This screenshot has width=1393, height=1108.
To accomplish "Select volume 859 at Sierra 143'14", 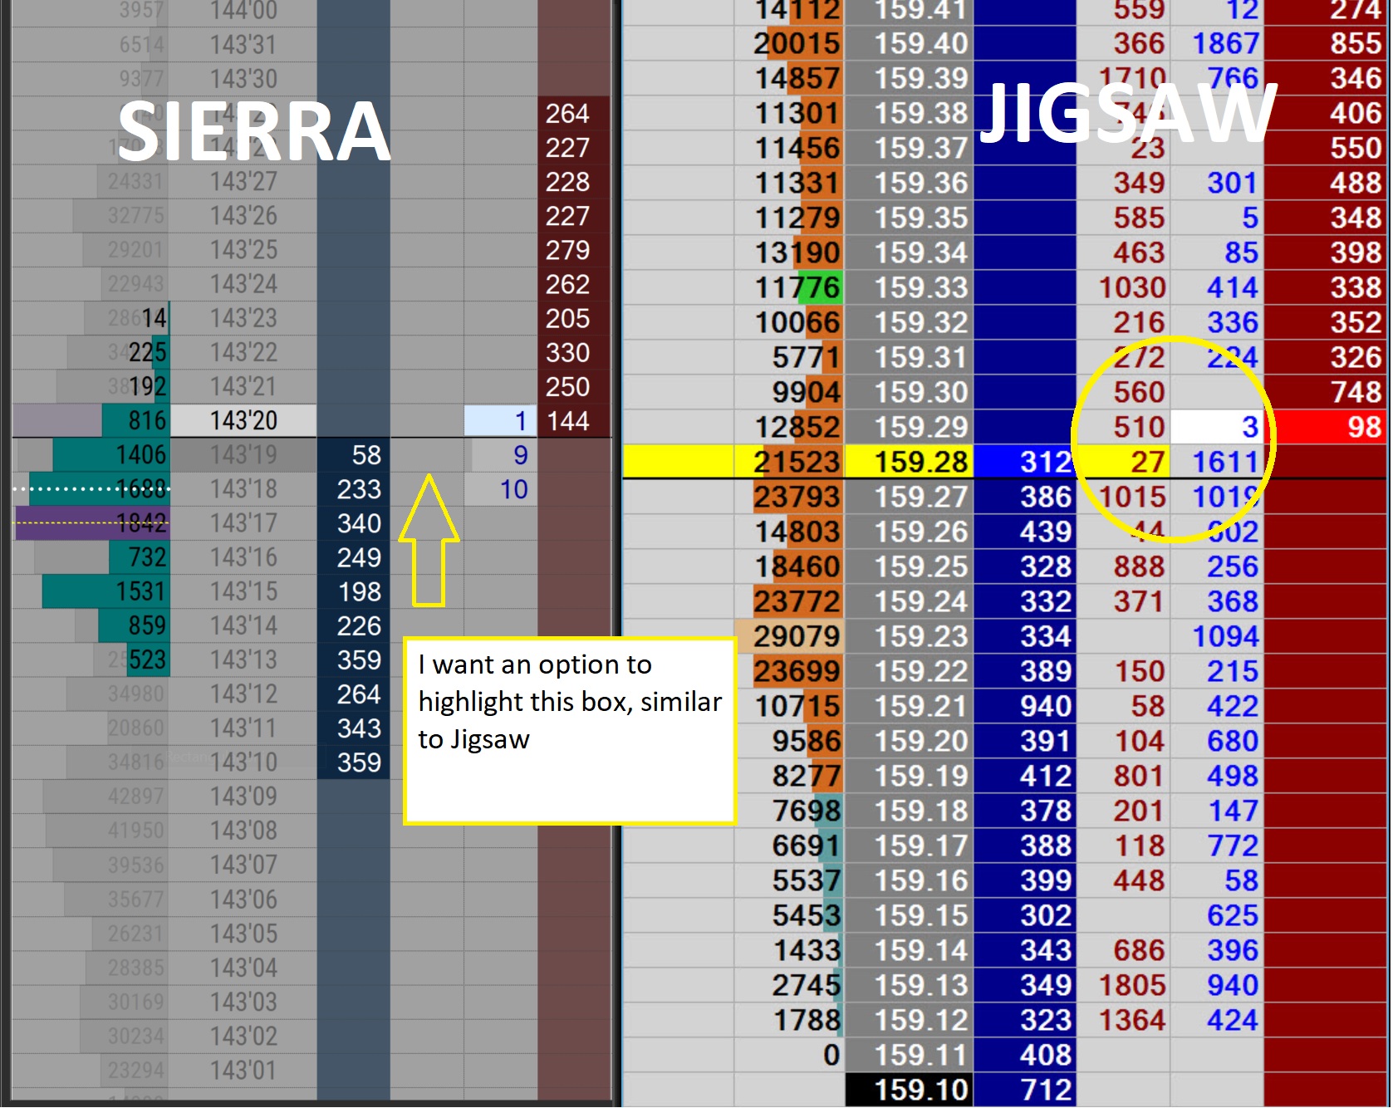I will coord(134,625).
